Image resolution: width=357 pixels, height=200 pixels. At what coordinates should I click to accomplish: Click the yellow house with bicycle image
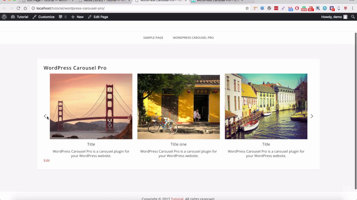point(178,106)
